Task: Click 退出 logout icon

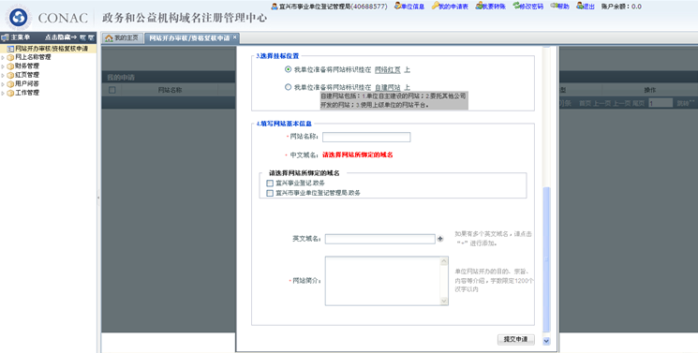Action: 580,6
